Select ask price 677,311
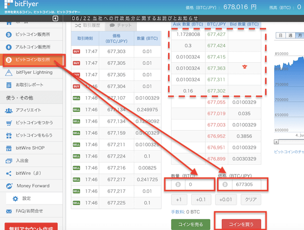This screenshot has width=304, height=230. point(217,80)
